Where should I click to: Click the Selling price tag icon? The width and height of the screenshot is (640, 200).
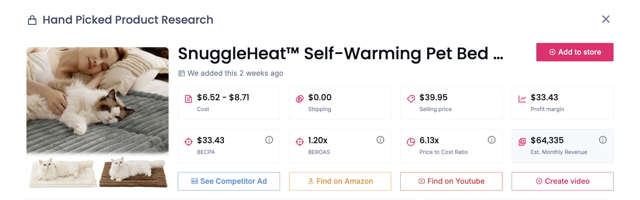[x=411, y=99]
